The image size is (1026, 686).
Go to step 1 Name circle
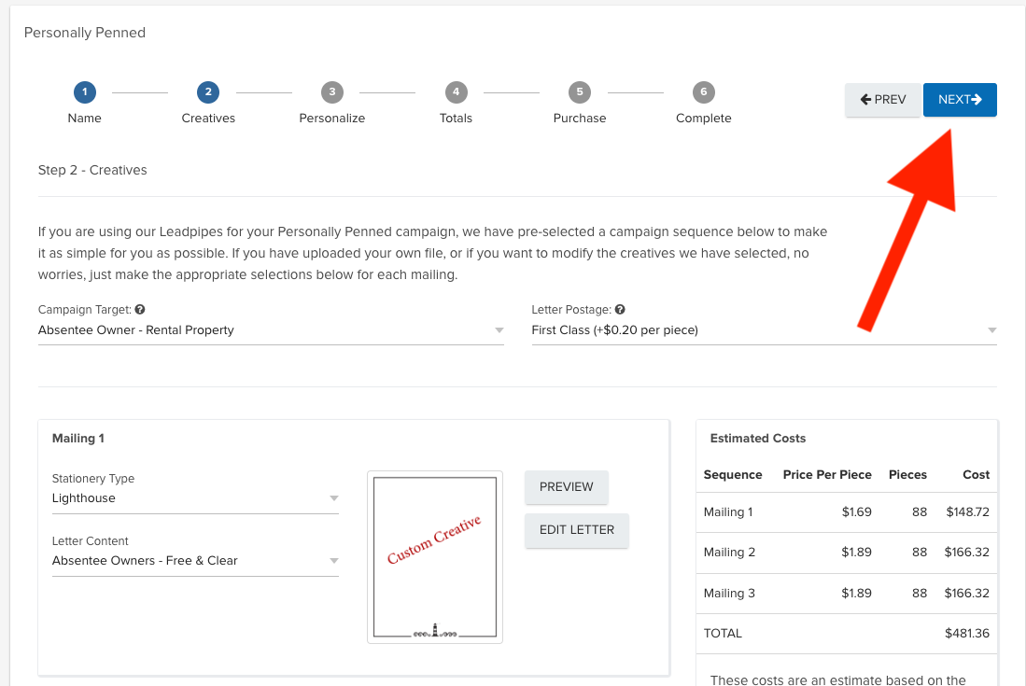[x=84, y=92]
